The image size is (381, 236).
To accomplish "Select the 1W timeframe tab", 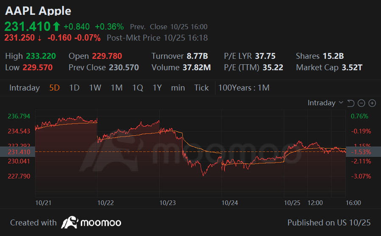I will 95,88.
